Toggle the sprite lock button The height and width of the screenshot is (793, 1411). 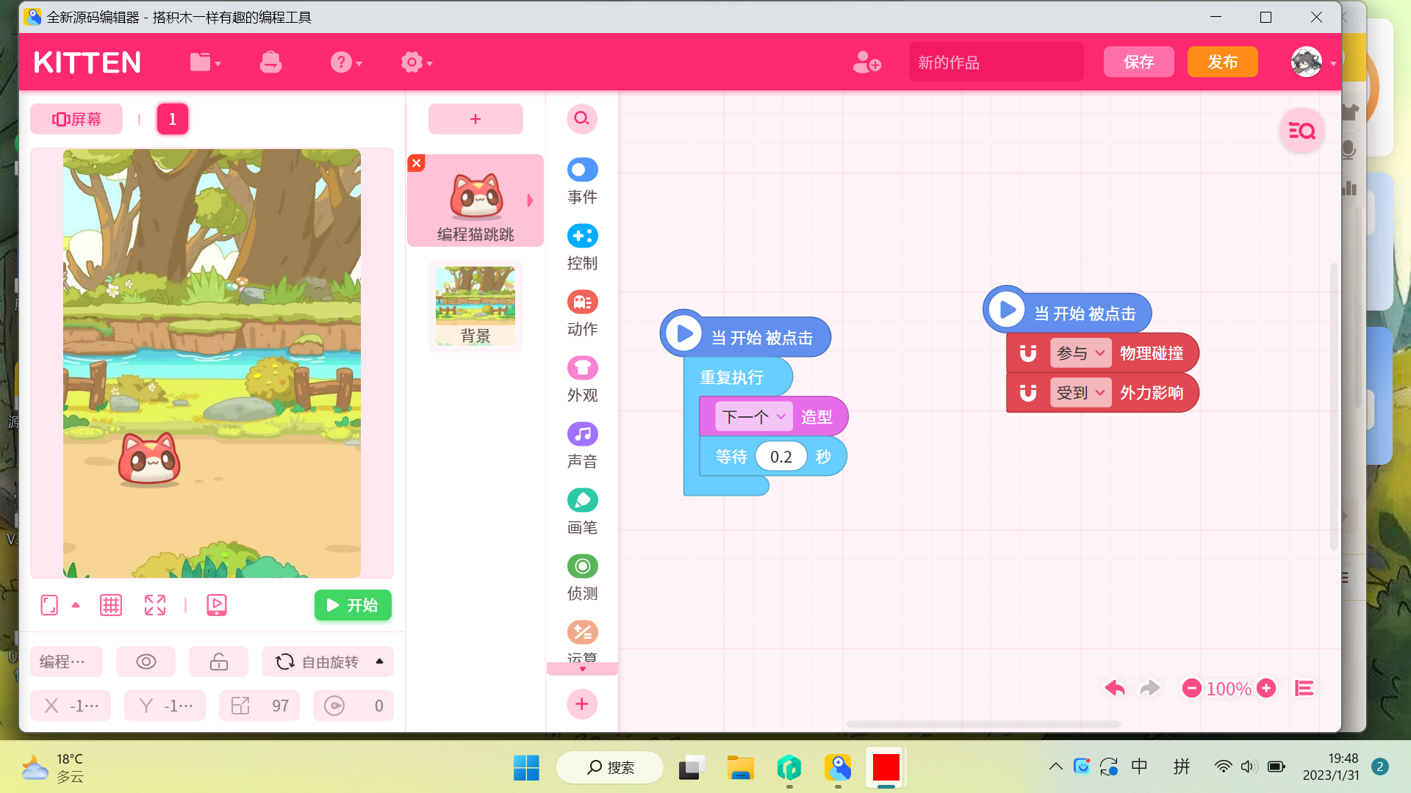coord(219,662)
